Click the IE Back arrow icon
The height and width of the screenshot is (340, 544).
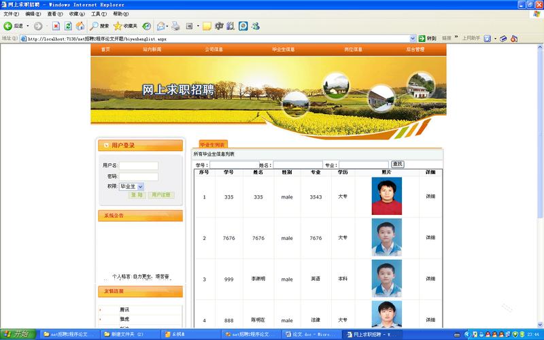(x=8, y=26)
